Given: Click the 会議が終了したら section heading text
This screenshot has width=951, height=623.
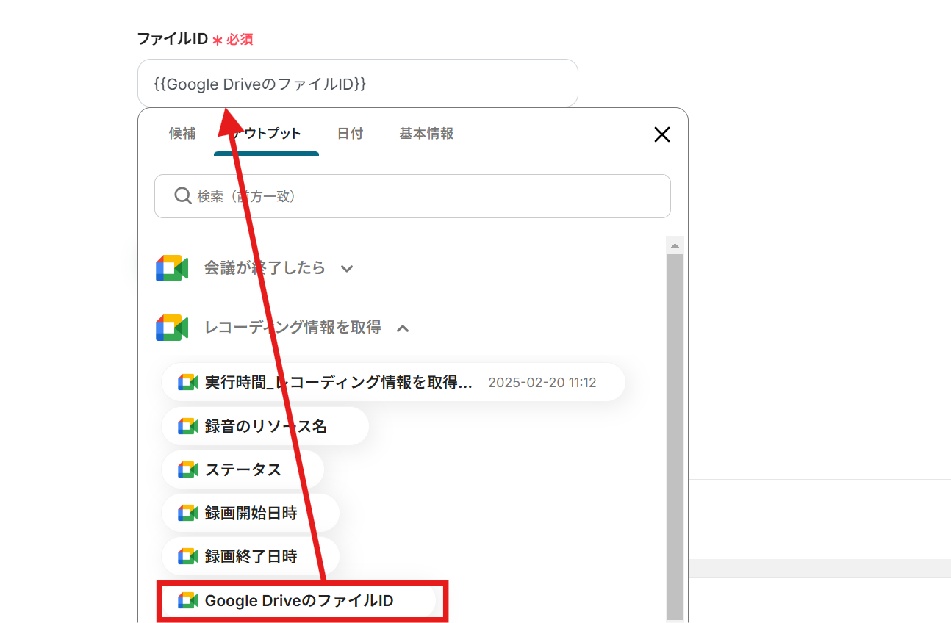Looking at the screenshot, I should [265, 268].
